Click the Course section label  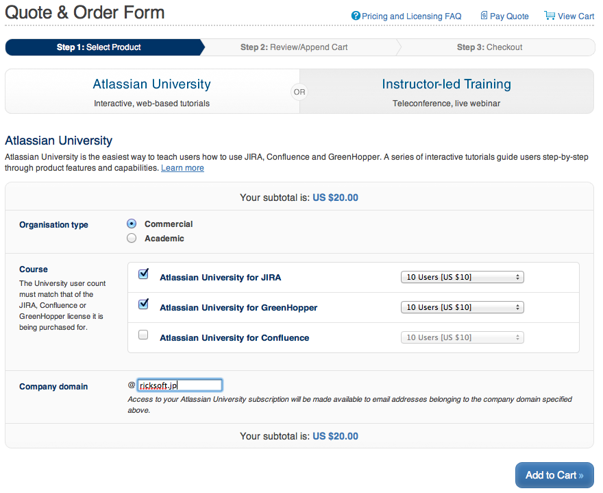coord(34,269)
